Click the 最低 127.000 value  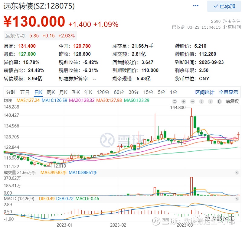(27, 54)
